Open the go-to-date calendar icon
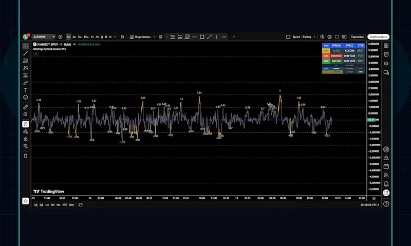The height and width of the screenshot is (246, 411). [x=81, y=205]
